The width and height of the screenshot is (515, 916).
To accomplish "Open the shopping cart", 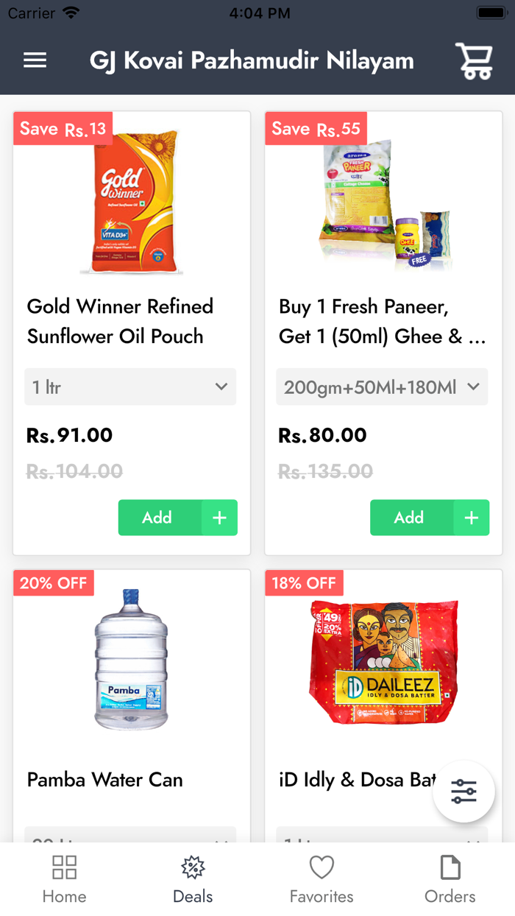I will (x=474, y=60).
